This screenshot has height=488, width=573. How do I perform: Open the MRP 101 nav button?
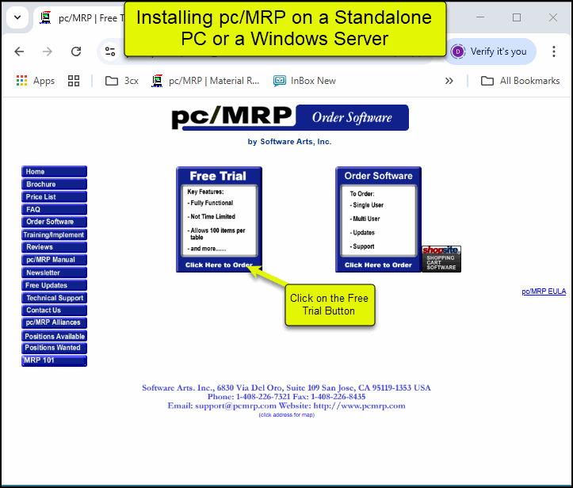(x=54, y=360)
